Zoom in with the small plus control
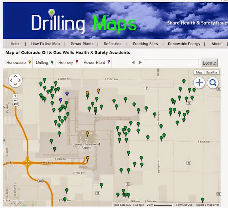Viewport: 228px width, 208px height. coord(15,96)
